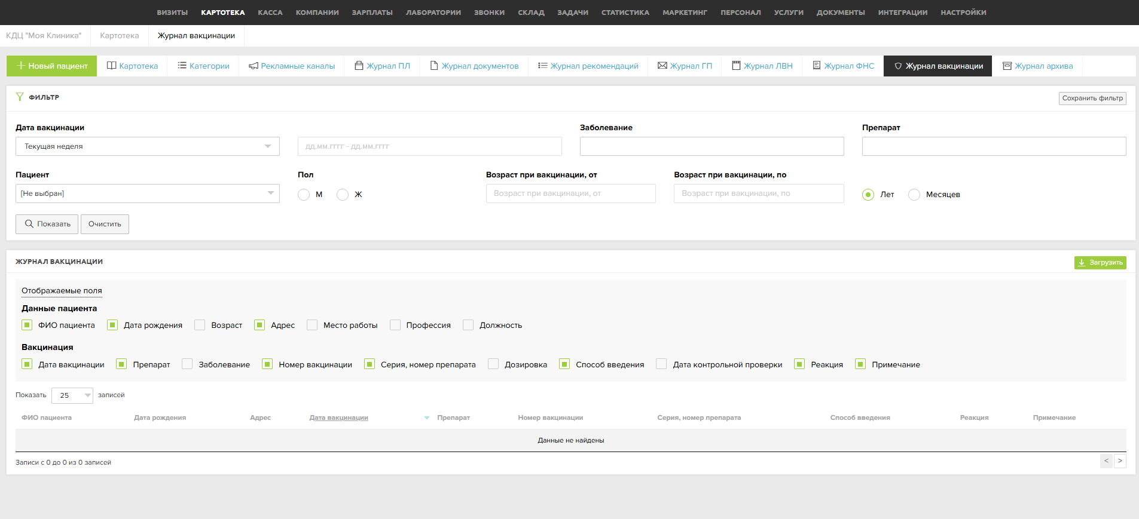The height and width of the screenshot is (519, 1139).
Task: Toggle the Препарат column checkbox
Action: (x=121, y=364)
